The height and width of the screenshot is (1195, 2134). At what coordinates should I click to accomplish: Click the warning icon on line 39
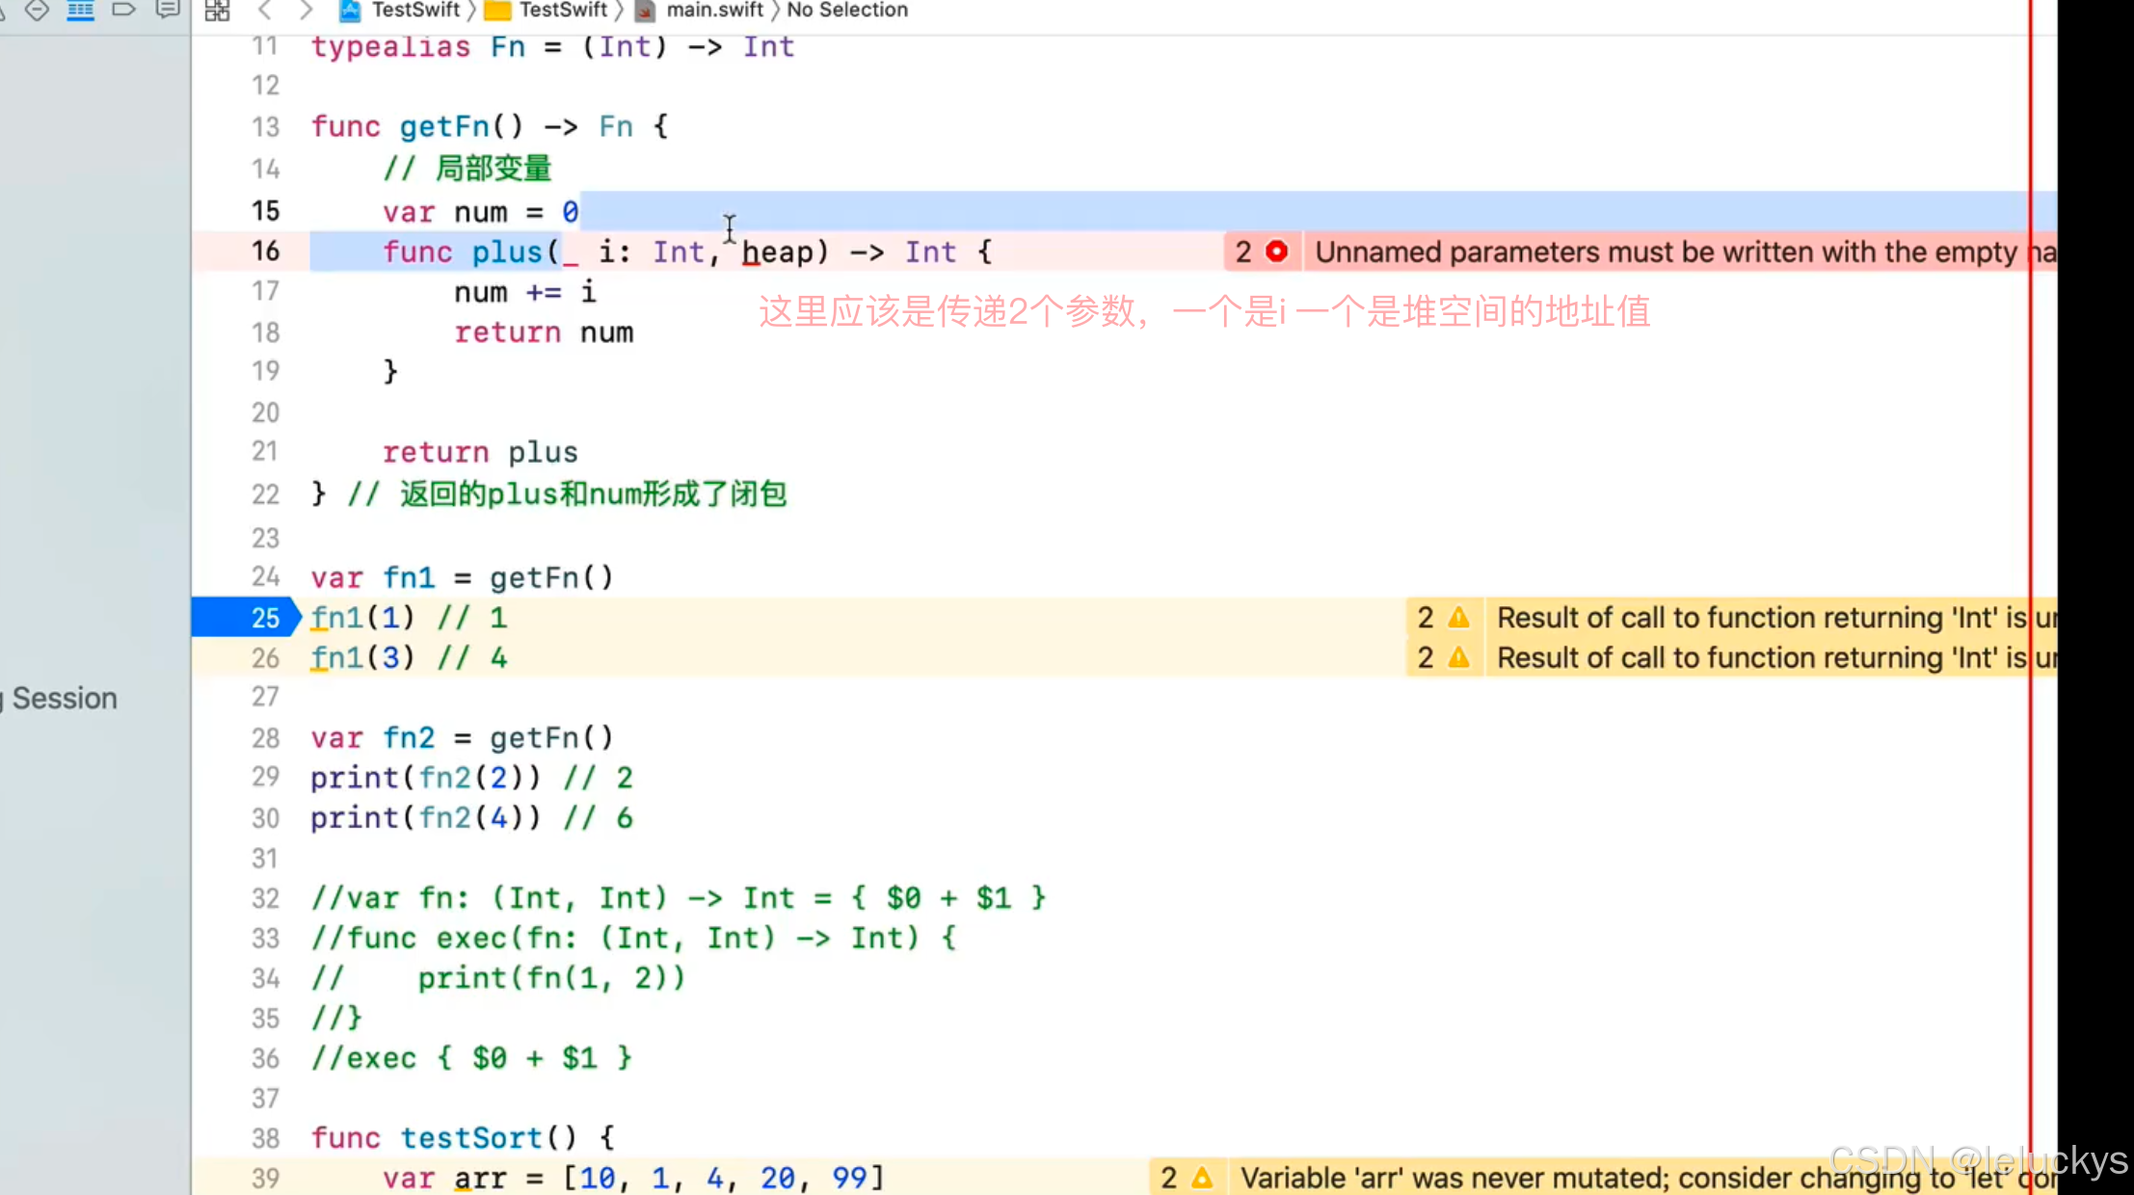[x=1201, y=1178]
